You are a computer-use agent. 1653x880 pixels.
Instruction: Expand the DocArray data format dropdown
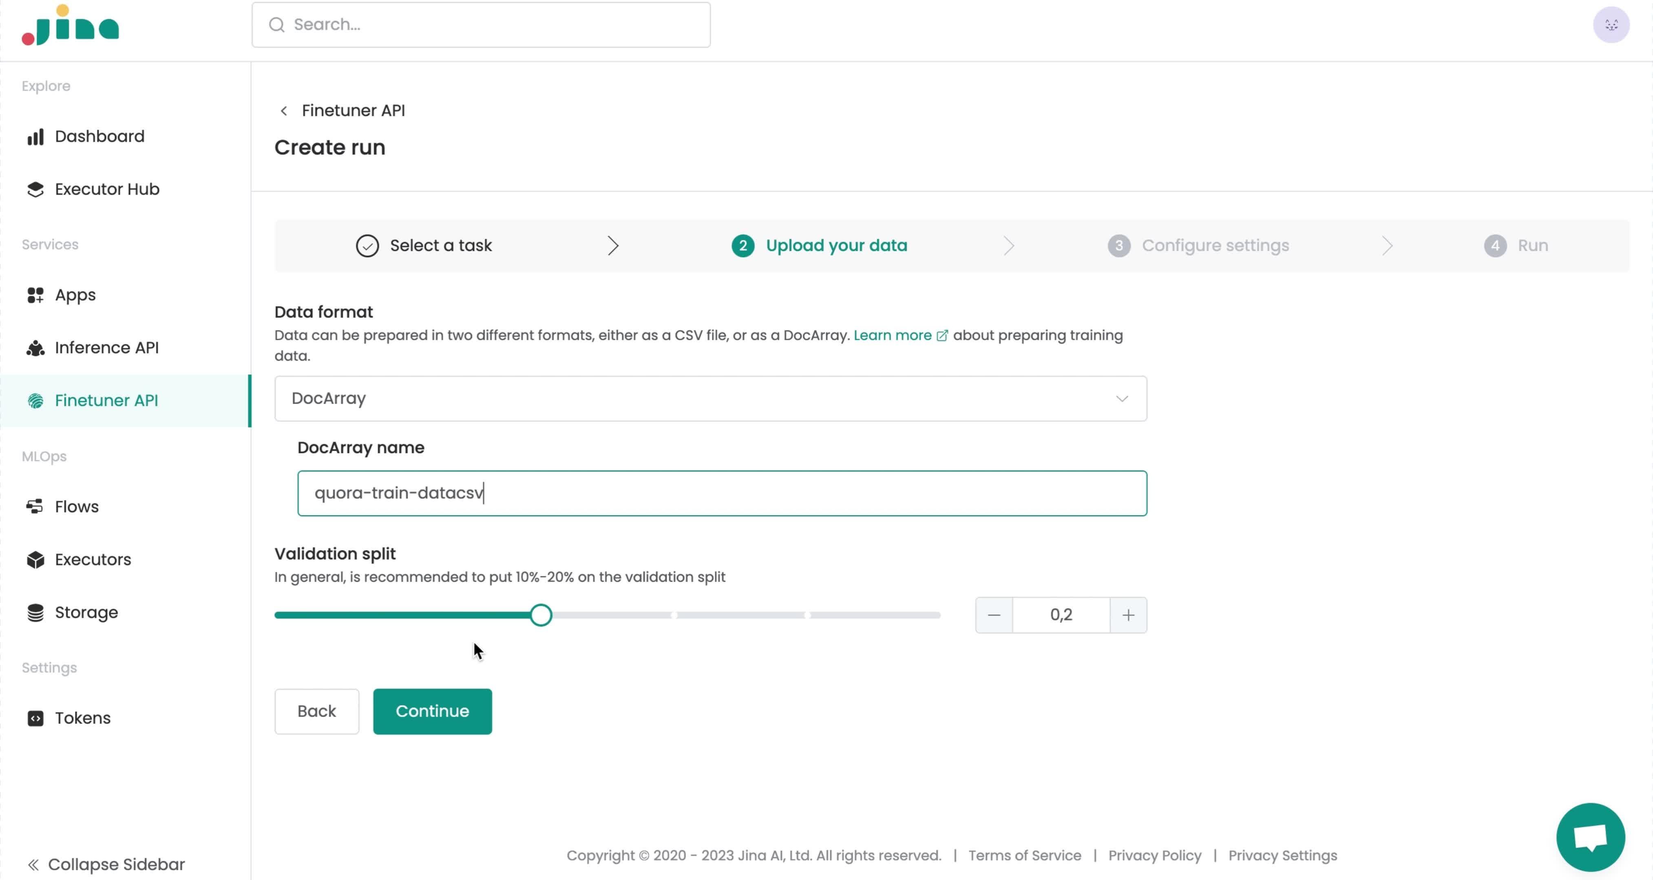[x=1121, y=399]
